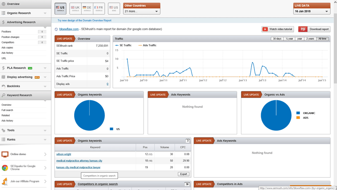Select the All time traffic range tab
The width and height of the screenshot is (337, 190).
[322, 39]
